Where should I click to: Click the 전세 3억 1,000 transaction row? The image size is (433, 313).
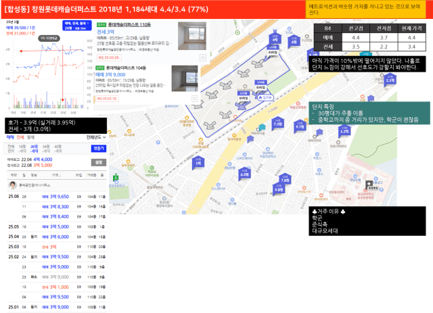point(63,287)
